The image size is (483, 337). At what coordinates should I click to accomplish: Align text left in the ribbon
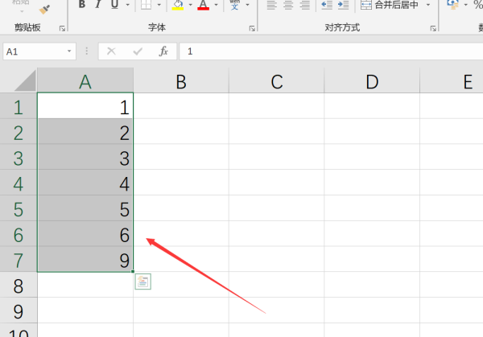pos(271,5)
